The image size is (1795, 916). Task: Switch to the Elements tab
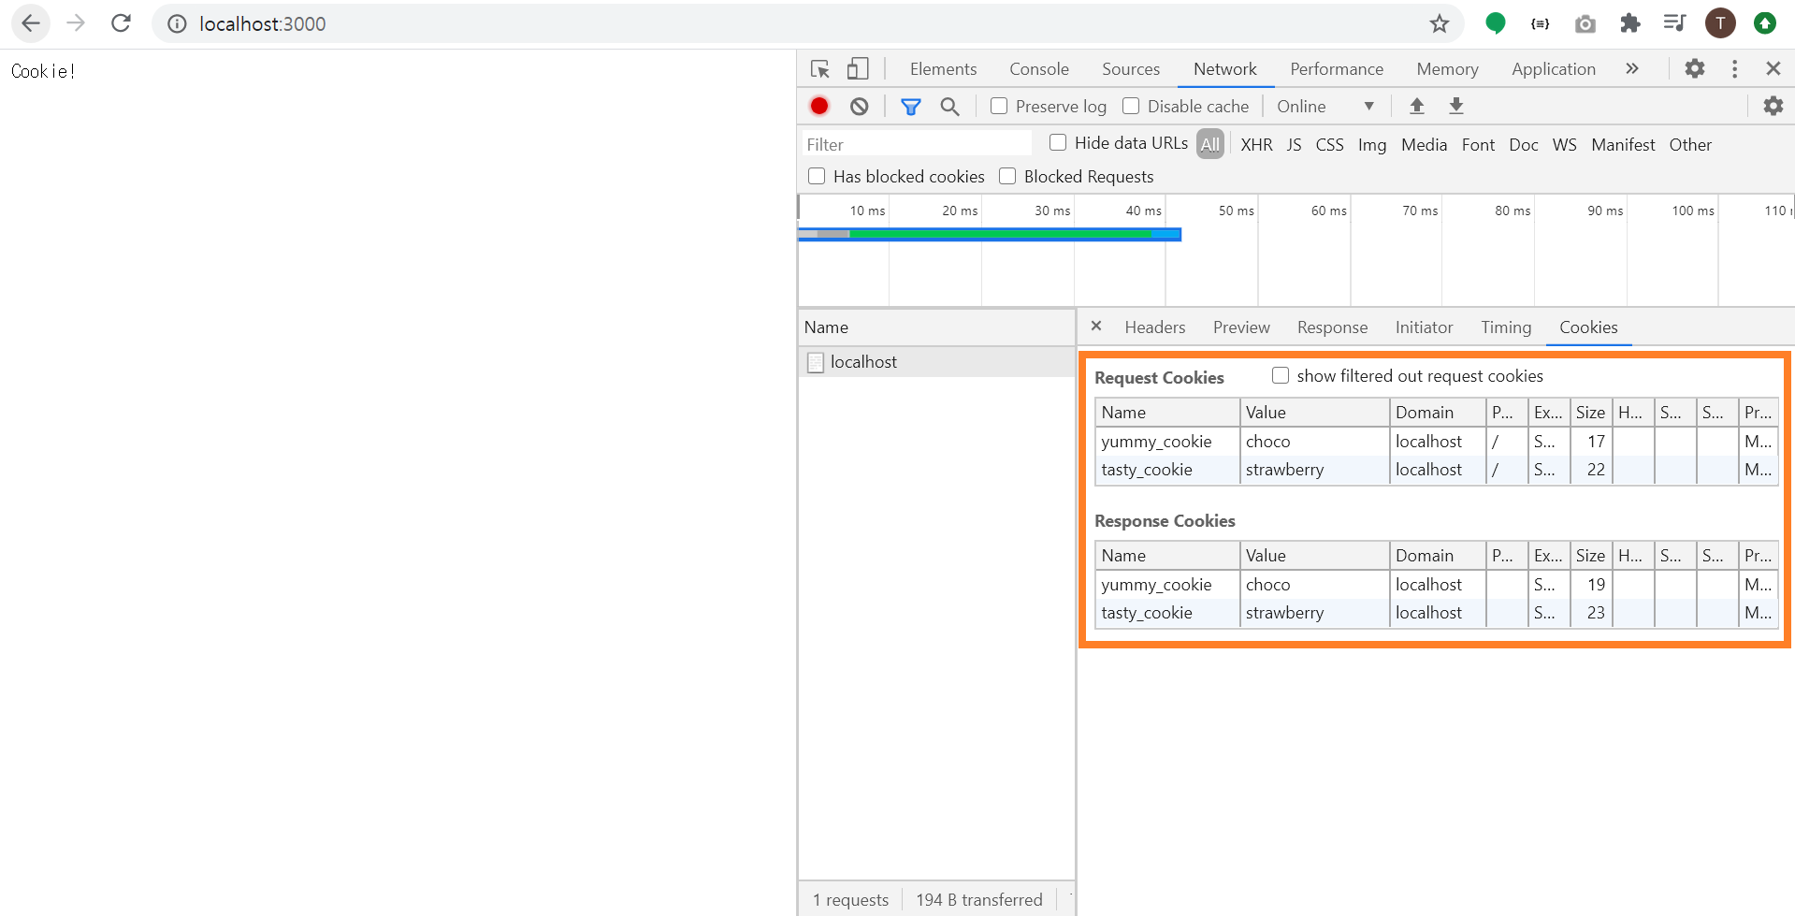pos(943,69)
